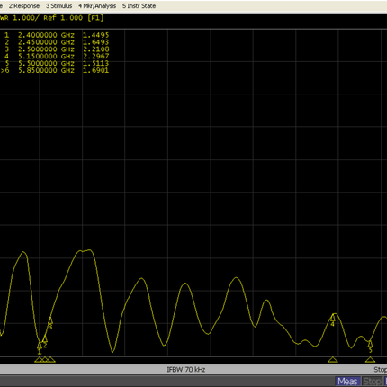Select the 5.1500000 GHz marker readout row
The image size is (387, 387).
57,56
